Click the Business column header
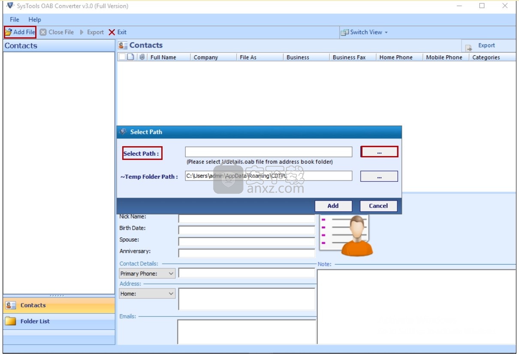 click(306, 57)
